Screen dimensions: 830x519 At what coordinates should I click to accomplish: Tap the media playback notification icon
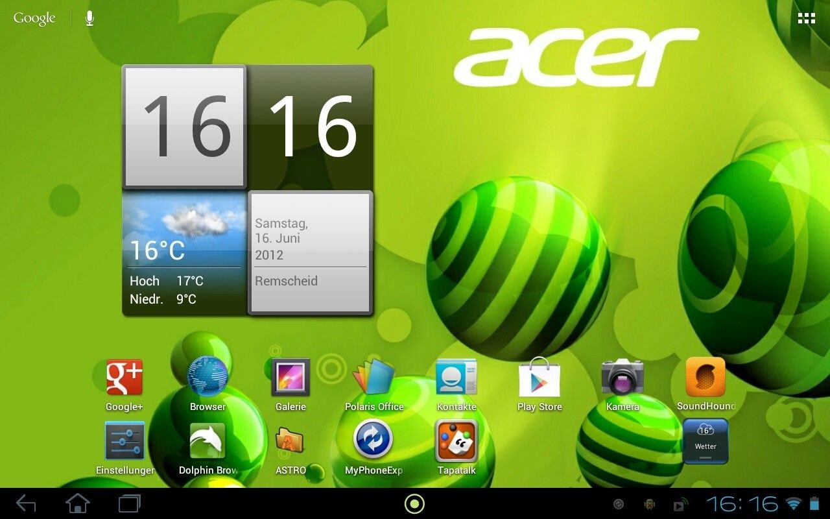click(680, 504)
